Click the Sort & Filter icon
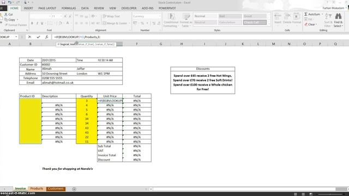The width and height of the screenshot is (349, 196). 328,16
